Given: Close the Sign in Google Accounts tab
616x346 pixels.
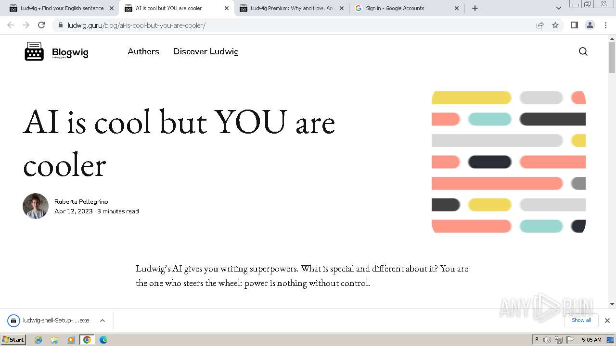Looking at the screenshot, I should (457, 8).
